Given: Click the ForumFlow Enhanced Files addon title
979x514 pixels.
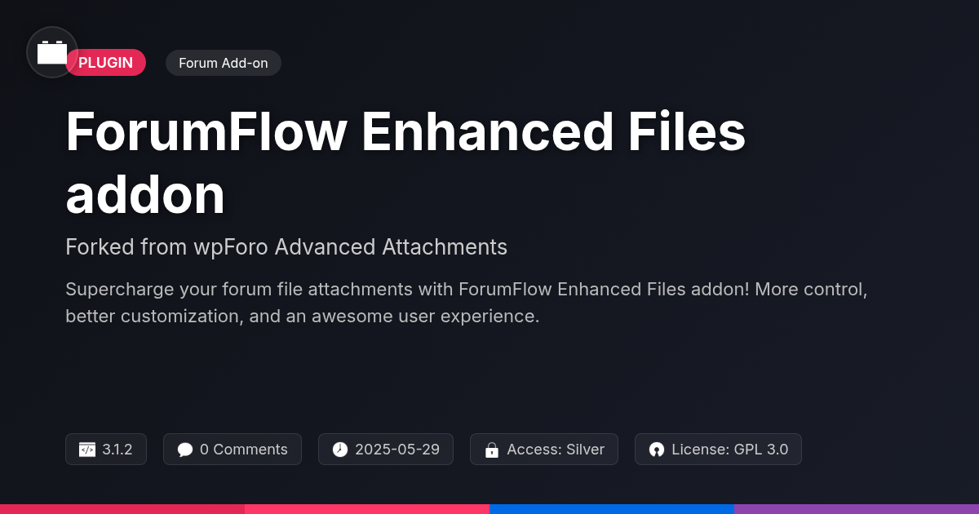Looking at the screenshot, I should coord(405,163).
